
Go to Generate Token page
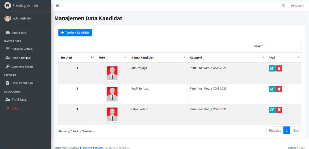(22, 67)
